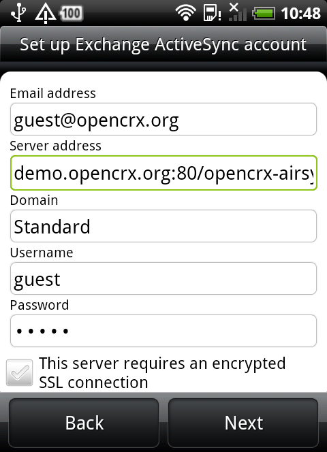This screenshot has height=452, width=327.
Task: Tap the Wi-Fi signal status icon
Action: tap(185, 13)
